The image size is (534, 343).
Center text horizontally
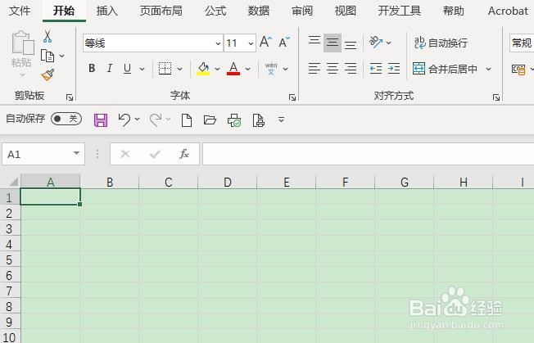pos(333,69)
